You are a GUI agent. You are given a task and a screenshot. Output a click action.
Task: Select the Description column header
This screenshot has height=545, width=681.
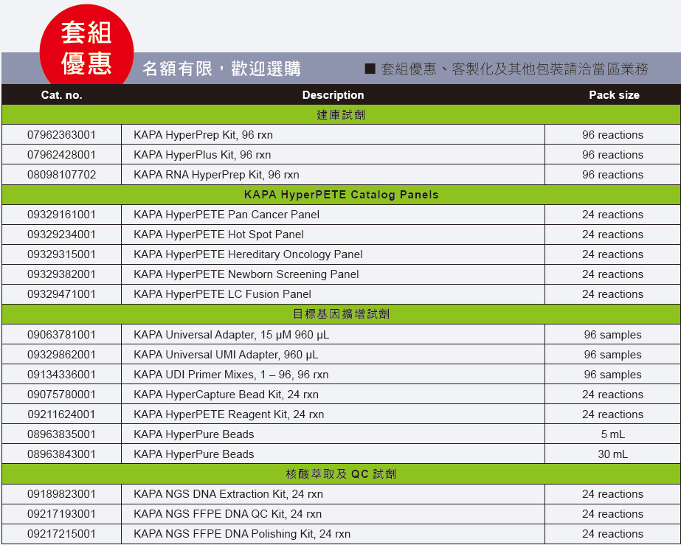pyautogui.click(x=333, y=95)
